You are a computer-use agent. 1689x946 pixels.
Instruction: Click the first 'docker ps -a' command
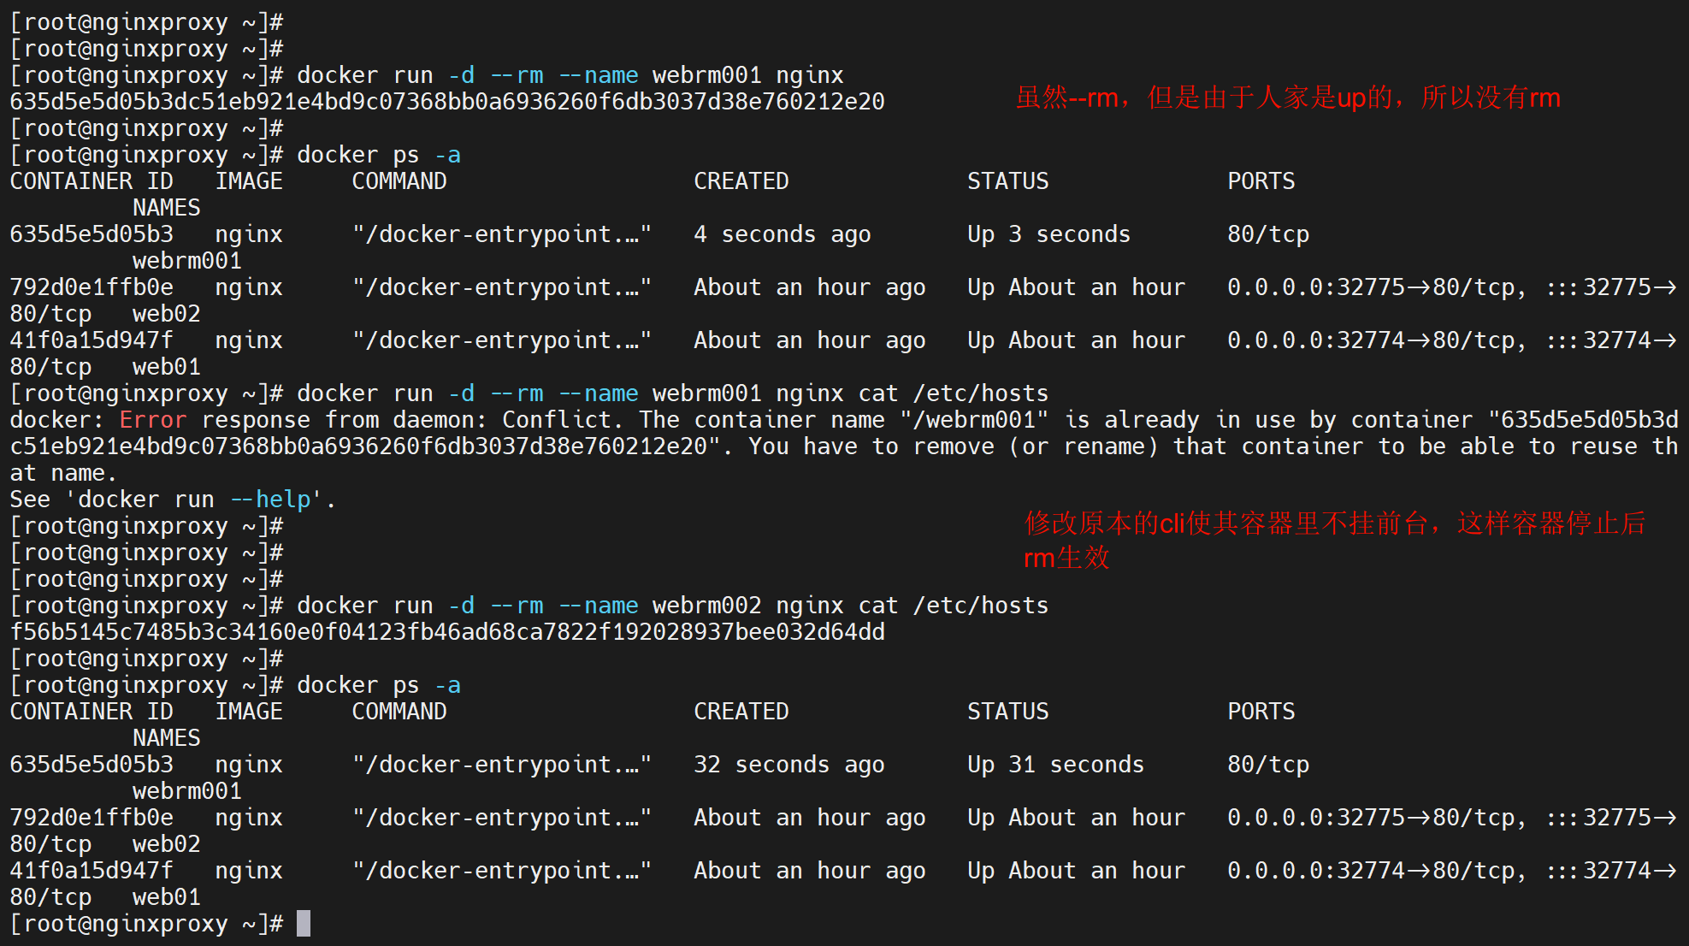[x=378, y=155]
